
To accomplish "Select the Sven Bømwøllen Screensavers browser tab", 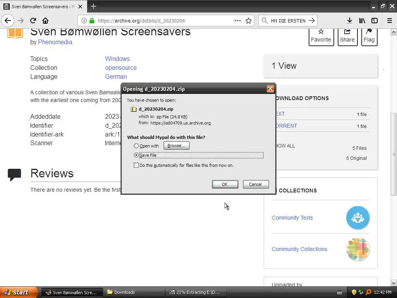I will tap(43, 7).
